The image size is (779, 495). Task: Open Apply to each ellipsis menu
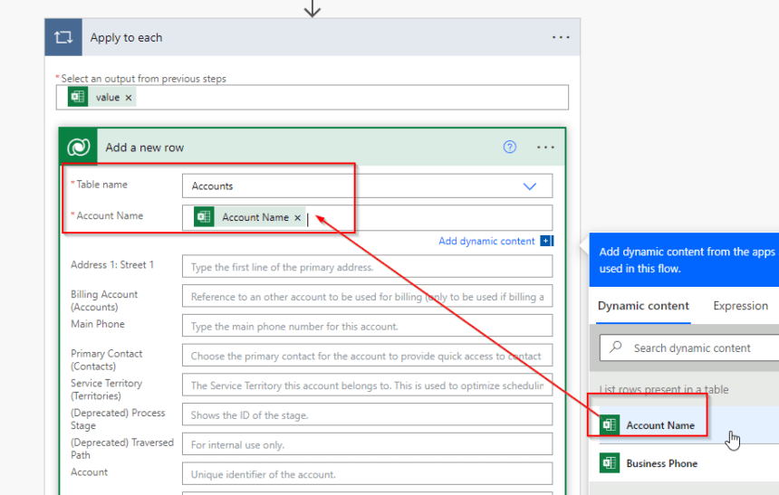click(561, 37)
